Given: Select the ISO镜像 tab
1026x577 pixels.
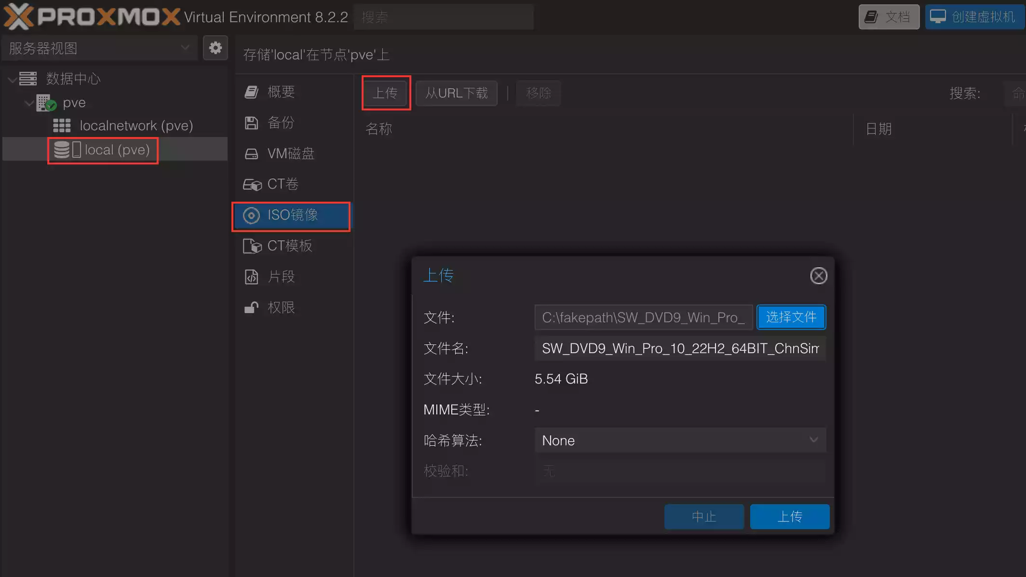Looking at the screenshot, I should [x=292, y=215].
